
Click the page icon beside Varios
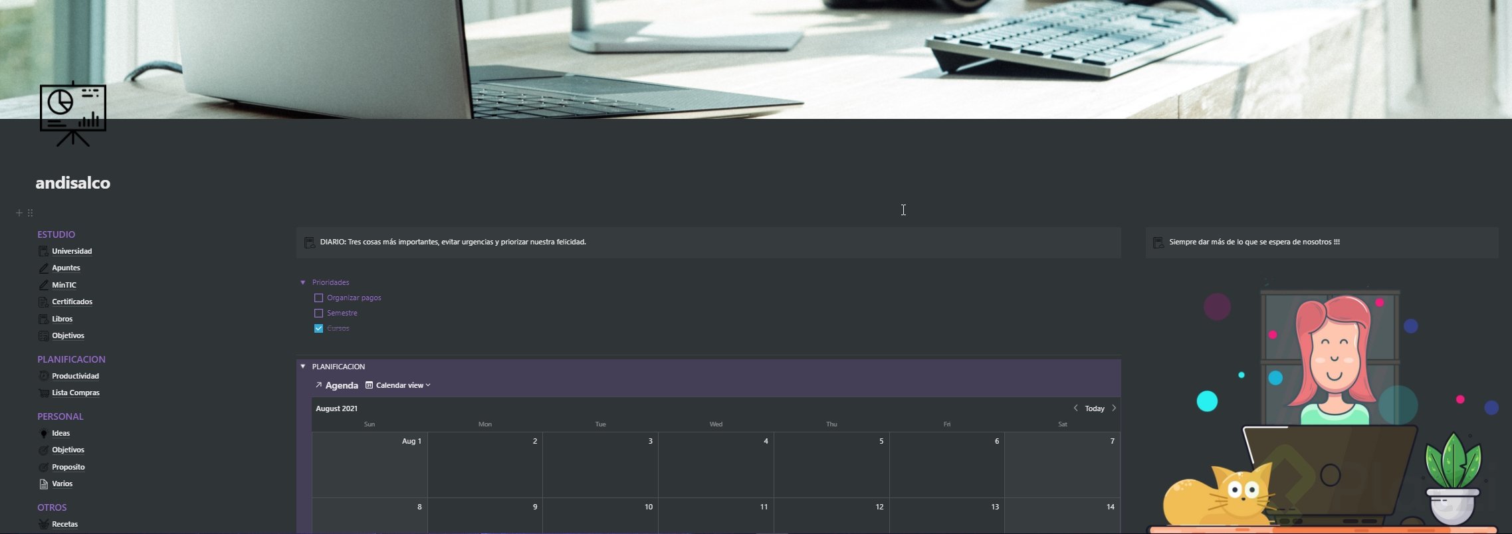(43, 484)
